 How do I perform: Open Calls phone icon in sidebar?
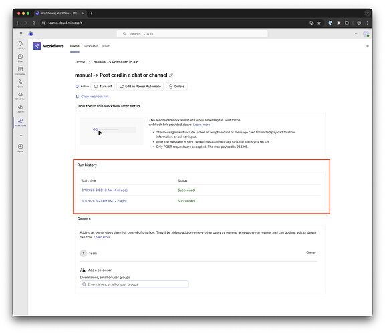point(20,83)
